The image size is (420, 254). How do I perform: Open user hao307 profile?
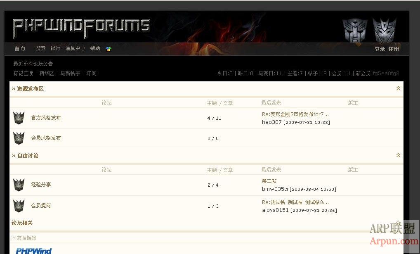(x=271, y=122)
